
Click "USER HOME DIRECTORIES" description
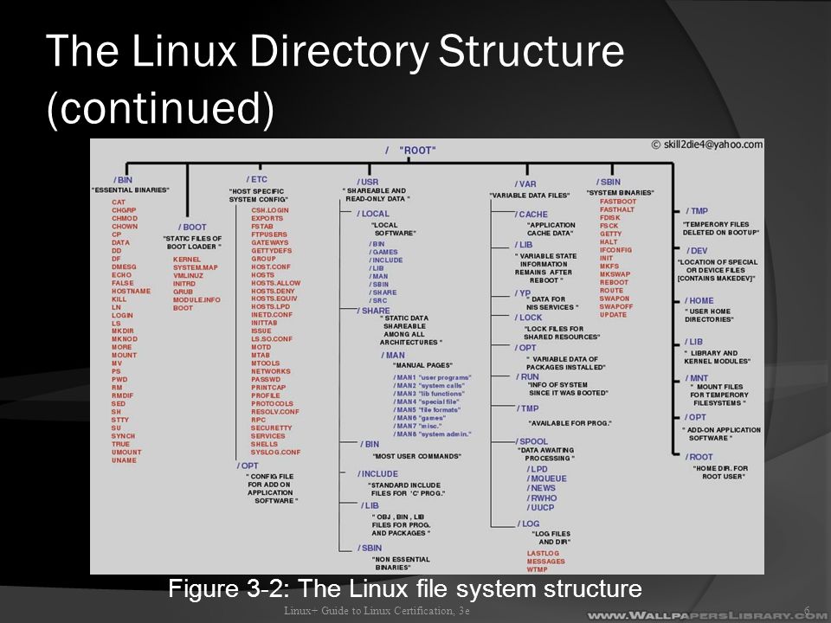tap(709, 315)
